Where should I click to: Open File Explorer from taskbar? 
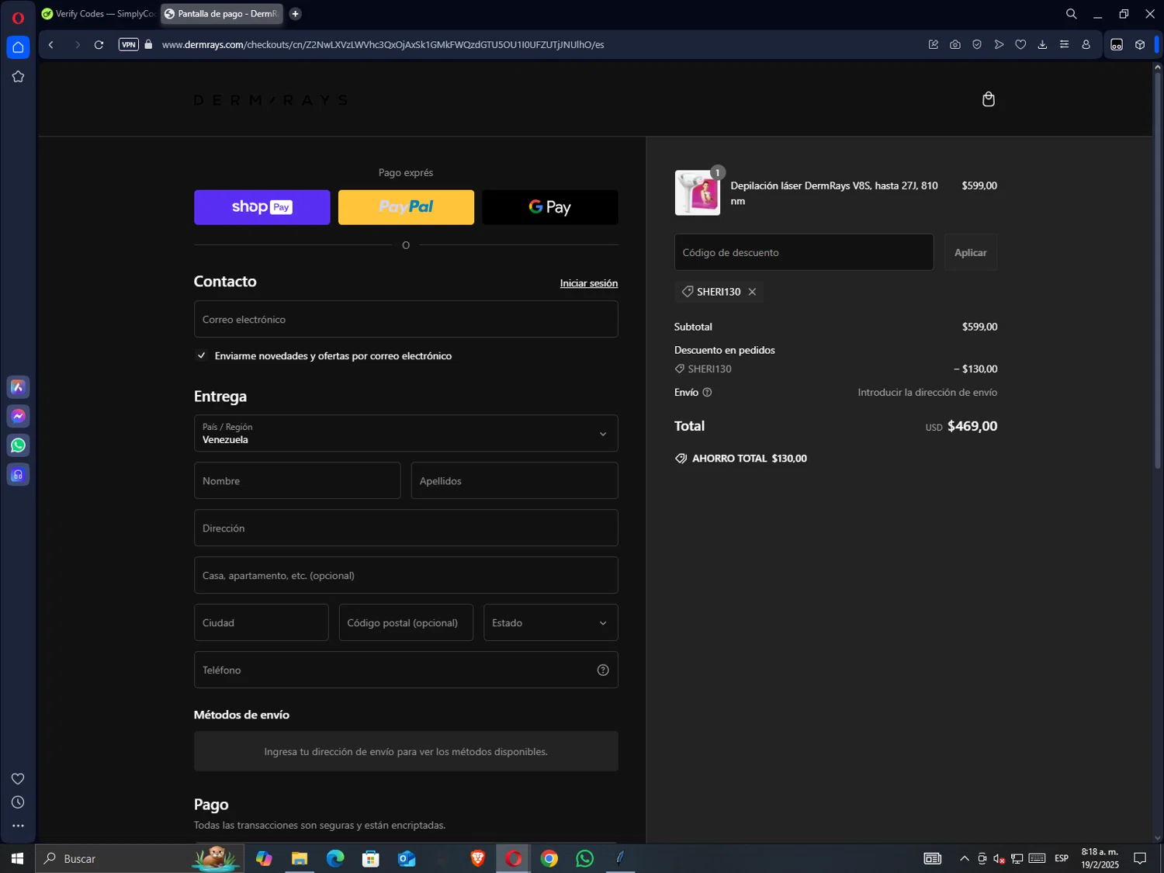tap(300, 859)
